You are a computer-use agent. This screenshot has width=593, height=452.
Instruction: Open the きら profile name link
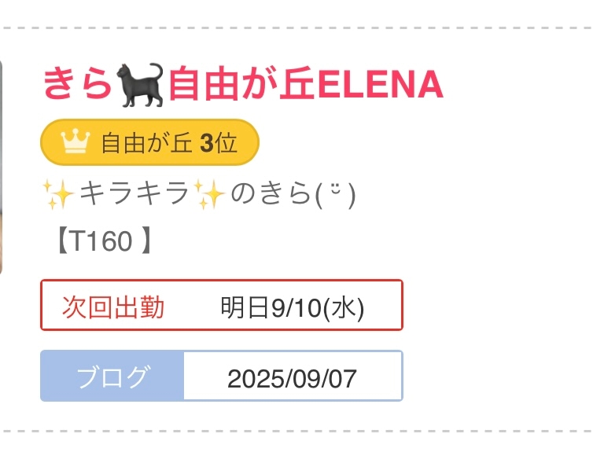point(77,85)
